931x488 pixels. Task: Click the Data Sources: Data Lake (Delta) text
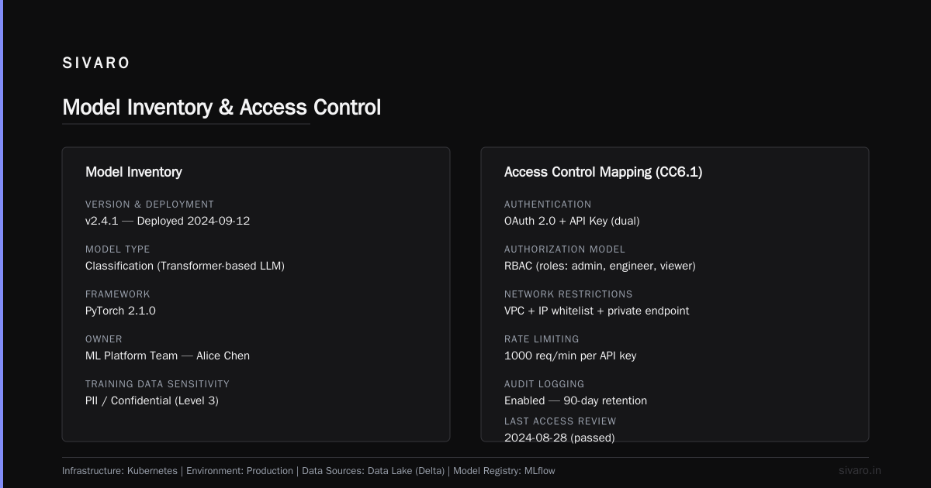point(373,470)
